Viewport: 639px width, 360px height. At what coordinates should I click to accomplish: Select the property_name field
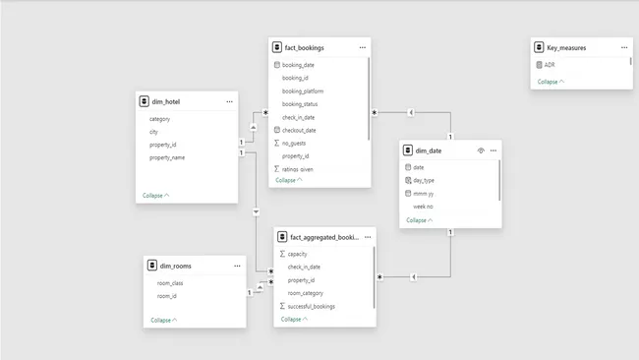coord(167,157)
